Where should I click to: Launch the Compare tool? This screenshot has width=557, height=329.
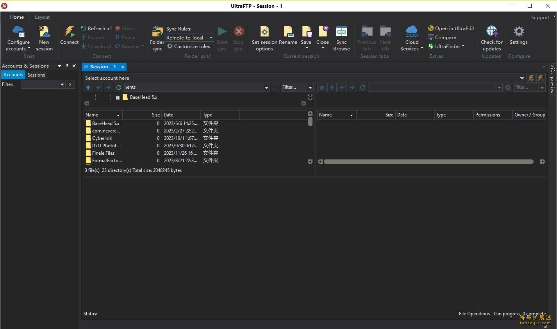tap(442, 37)
